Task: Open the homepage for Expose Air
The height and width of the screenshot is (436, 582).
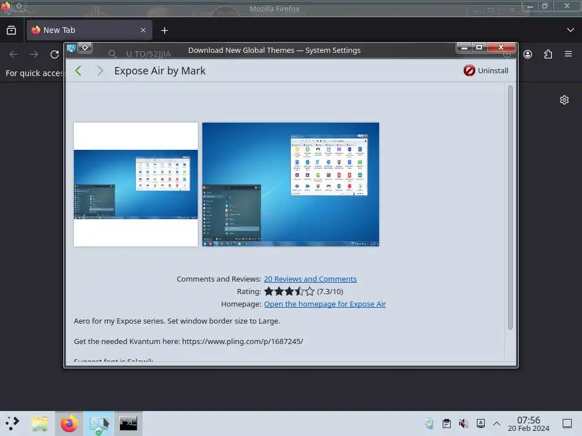Action: (325, 304)
